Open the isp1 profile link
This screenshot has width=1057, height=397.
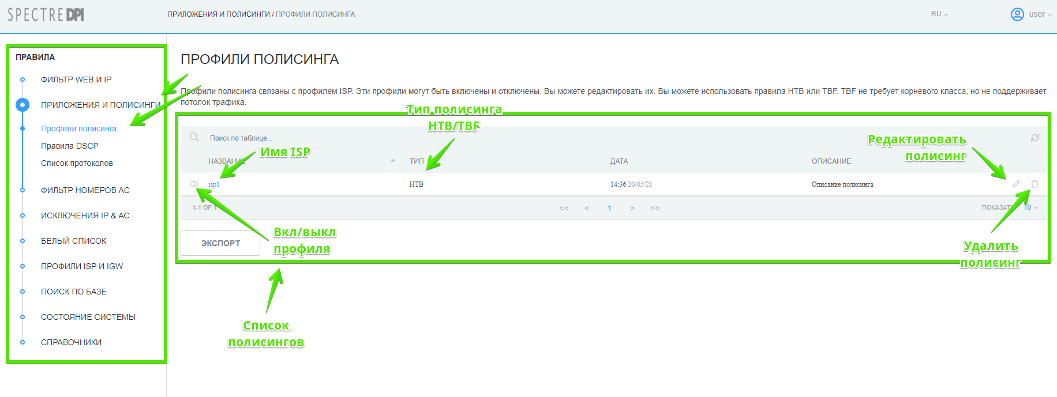(x=213, y=184)
